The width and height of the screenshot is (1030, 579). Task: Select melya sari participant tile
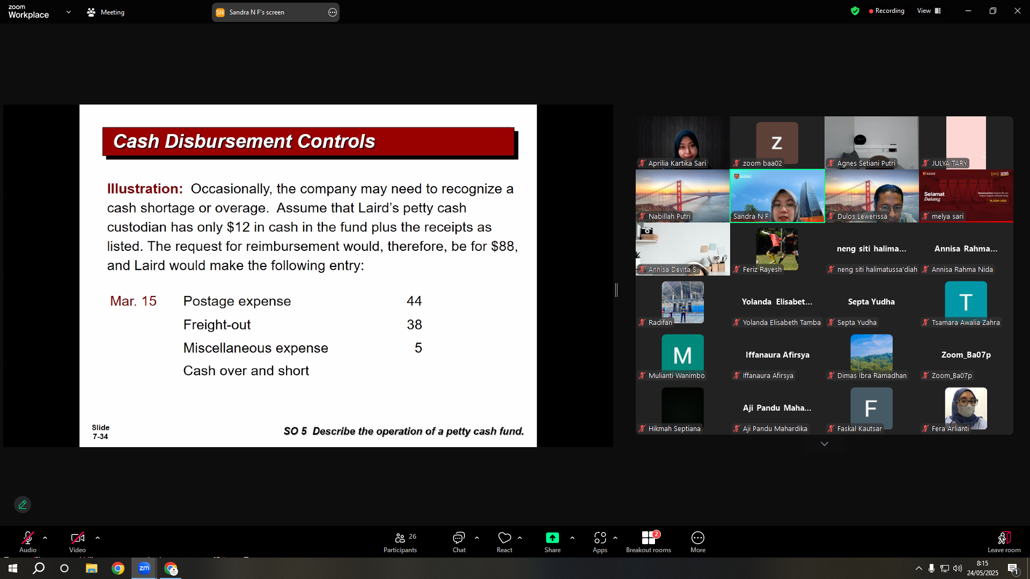(966, 196)
